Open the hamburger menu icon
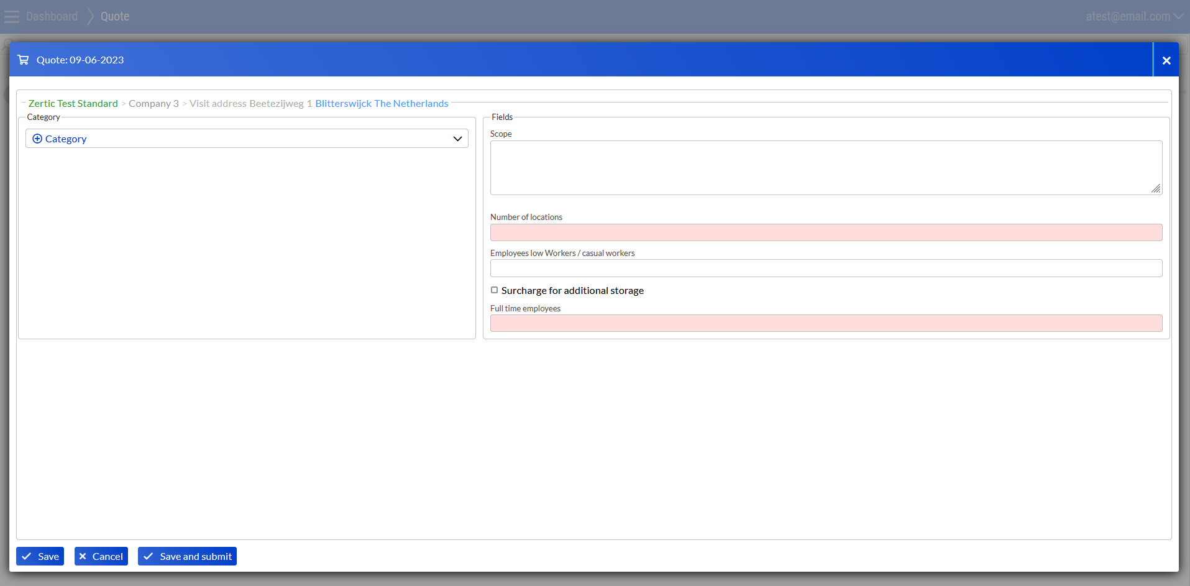1190x586 pixels. click(x=12, y=17)
